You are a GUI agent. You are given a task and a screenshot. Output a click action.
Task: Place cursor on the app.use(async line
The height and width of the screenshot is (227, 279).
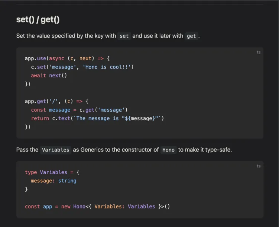click(x=67, y=58)
